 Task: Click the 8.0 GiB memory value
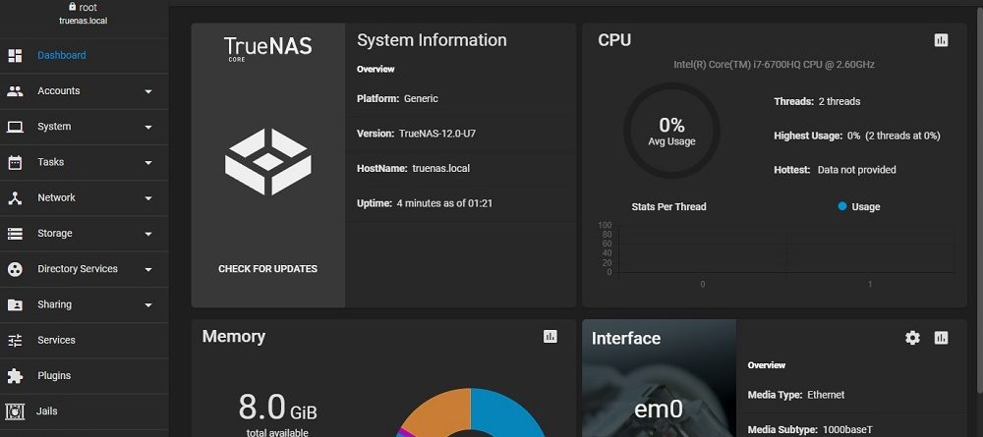coord(277,407)
